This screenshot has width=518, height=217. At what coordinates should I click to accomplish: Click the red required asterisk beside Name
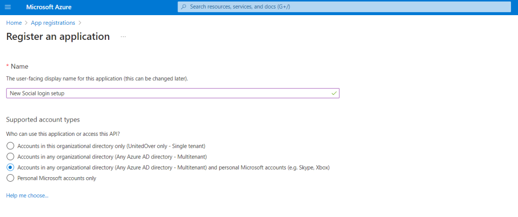click(8, 67)
